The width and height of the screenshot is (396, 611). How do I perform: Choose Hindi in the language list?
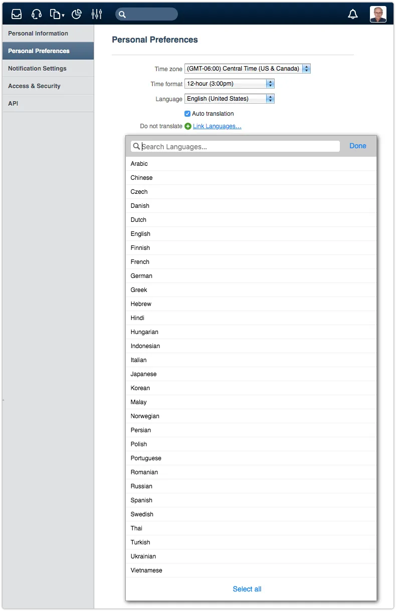251,318
